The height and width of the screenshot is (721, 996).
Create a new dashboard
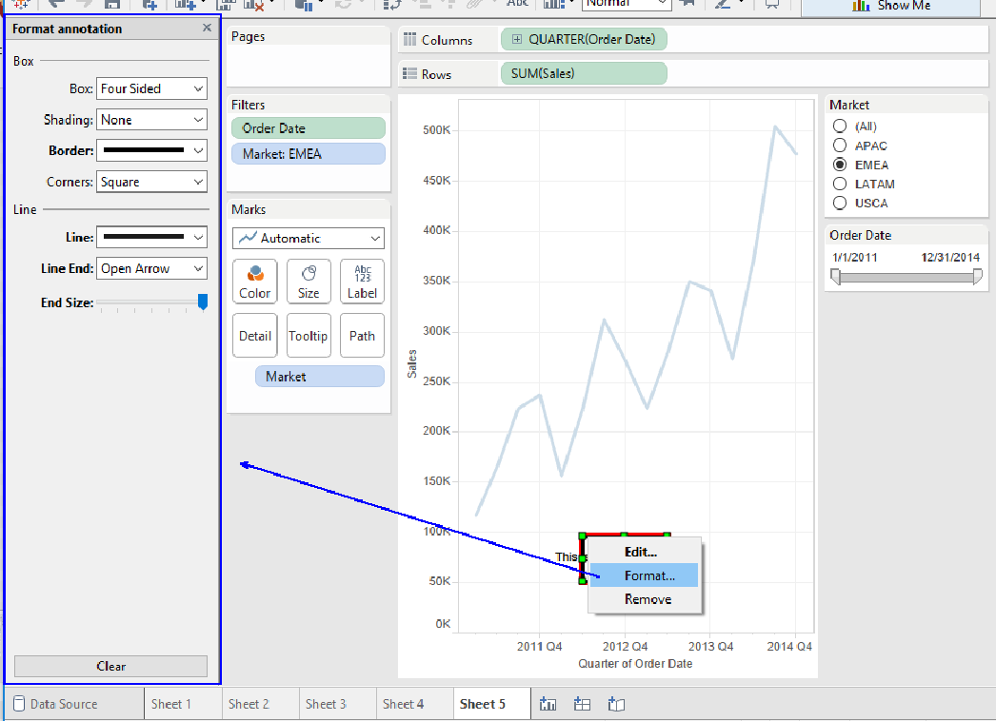pyautogui.click(x=582, y=704)
